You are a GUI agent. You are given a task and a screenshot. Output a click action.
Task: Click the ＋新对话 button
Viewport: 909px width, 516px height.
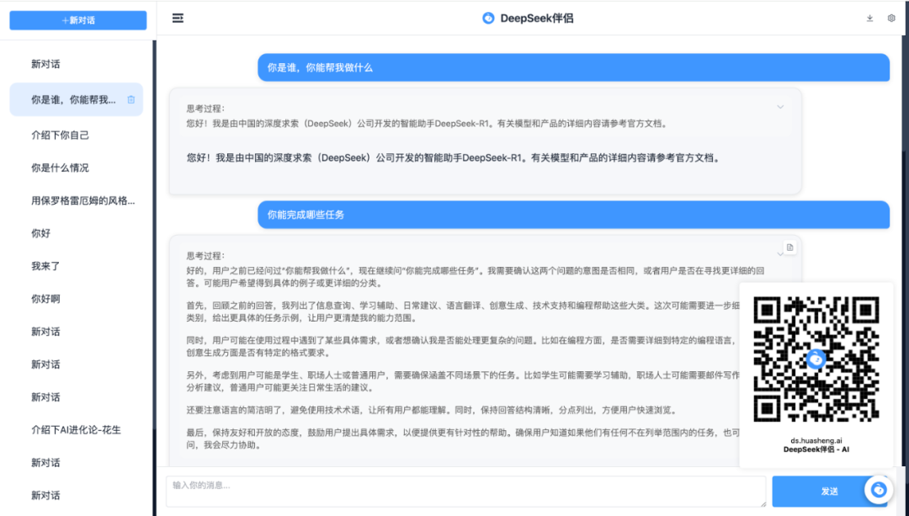tap(78, 20)
